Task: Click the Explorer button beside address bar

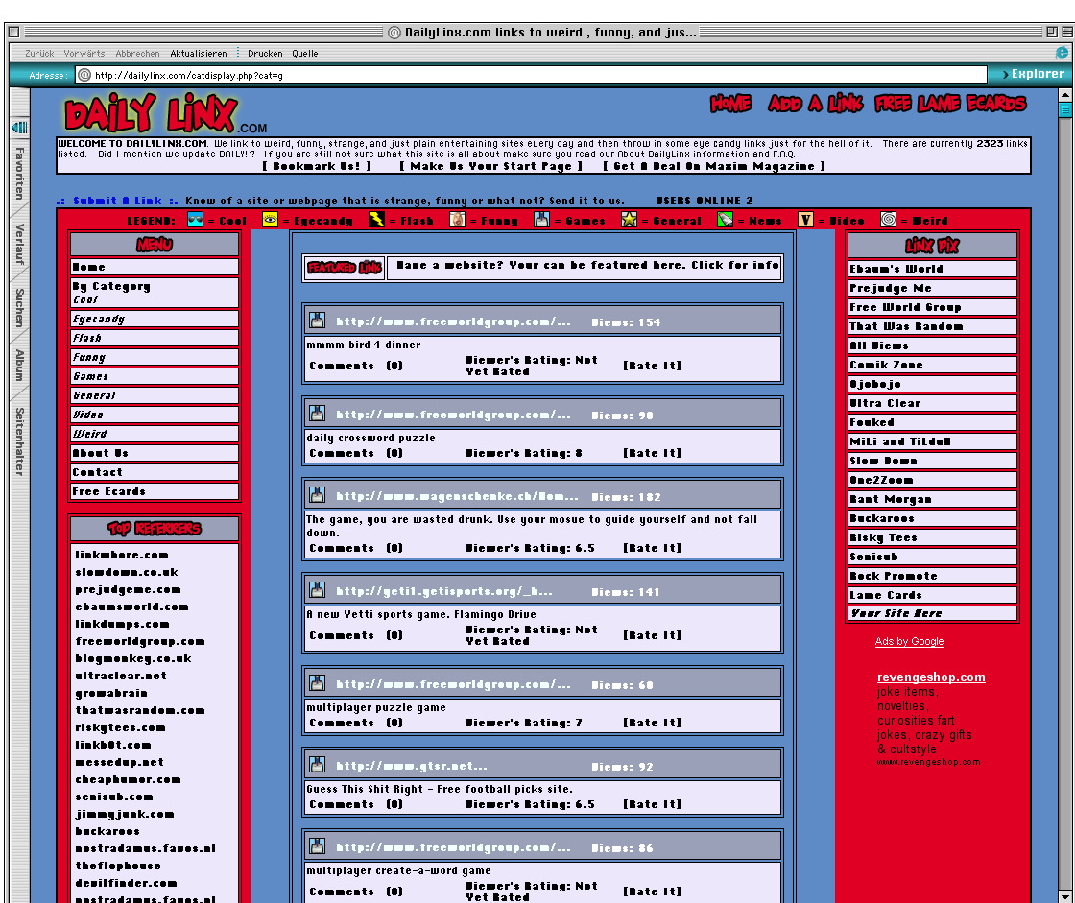Action: pyautogui.click(x=1033, y=74)
